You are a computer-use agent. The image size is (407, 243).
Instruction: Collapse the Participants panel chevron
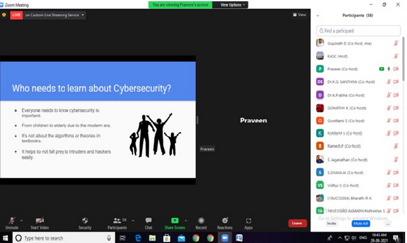click(318, 15)
